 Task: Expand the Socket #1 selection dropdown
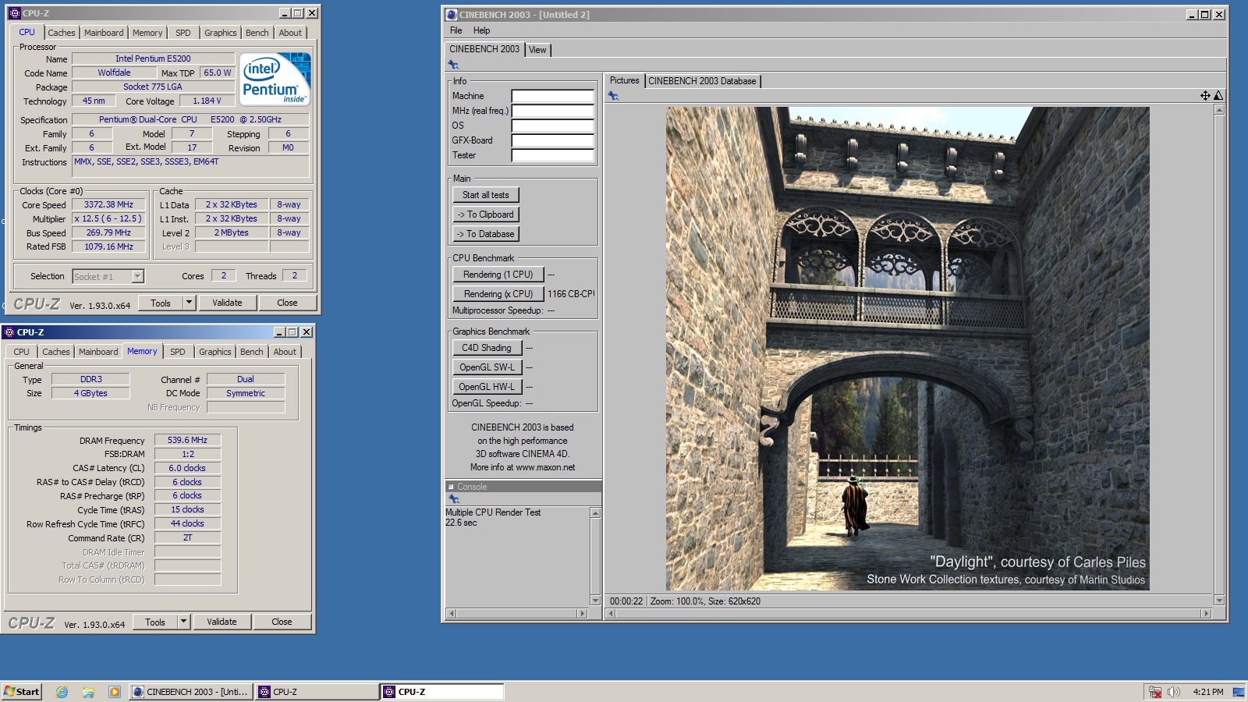click(137, 276)
